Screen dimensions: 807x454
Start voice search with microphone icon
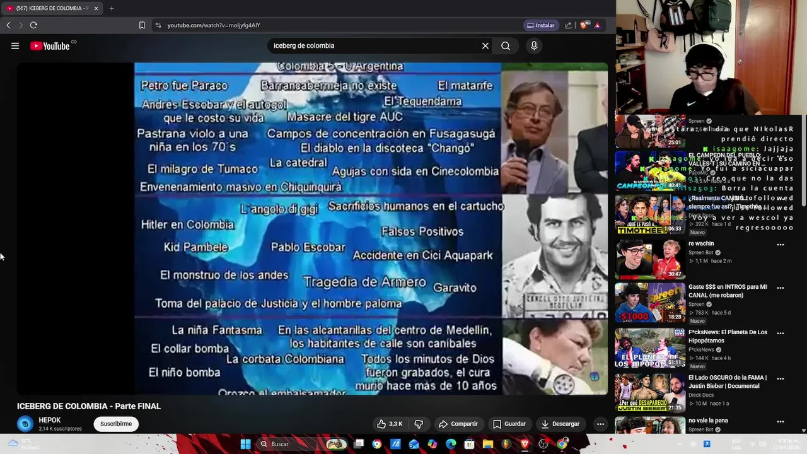tap(534, 46)
